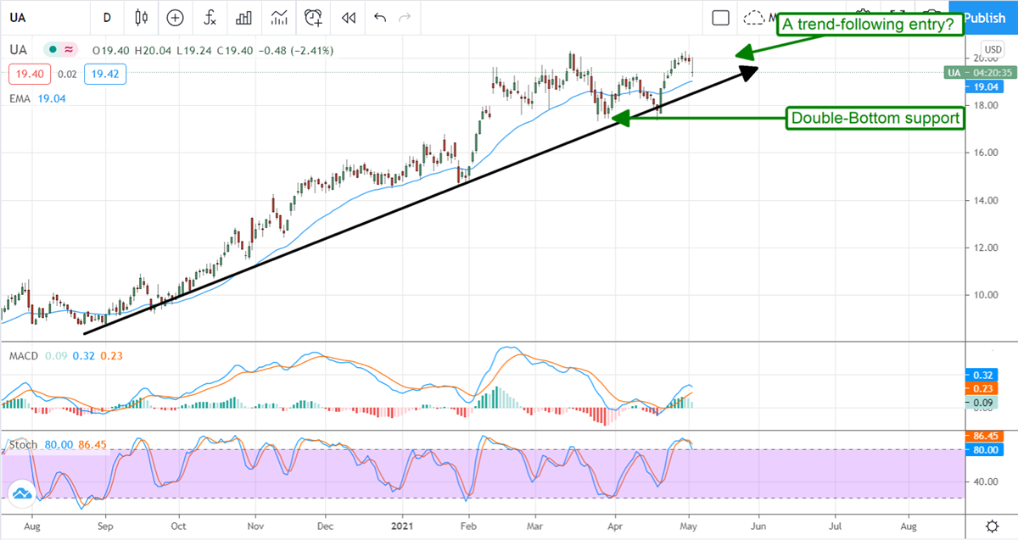Open the D timeframe interval dropdown
1018x540 pixels.
click(x=107, y=18)
